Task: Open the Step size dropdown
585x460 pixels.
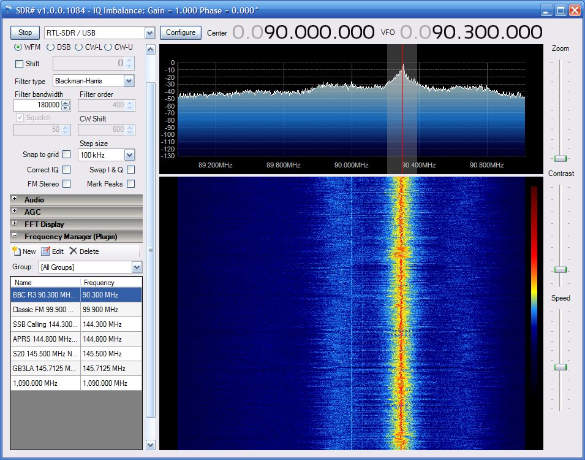Action: (129, 155)
